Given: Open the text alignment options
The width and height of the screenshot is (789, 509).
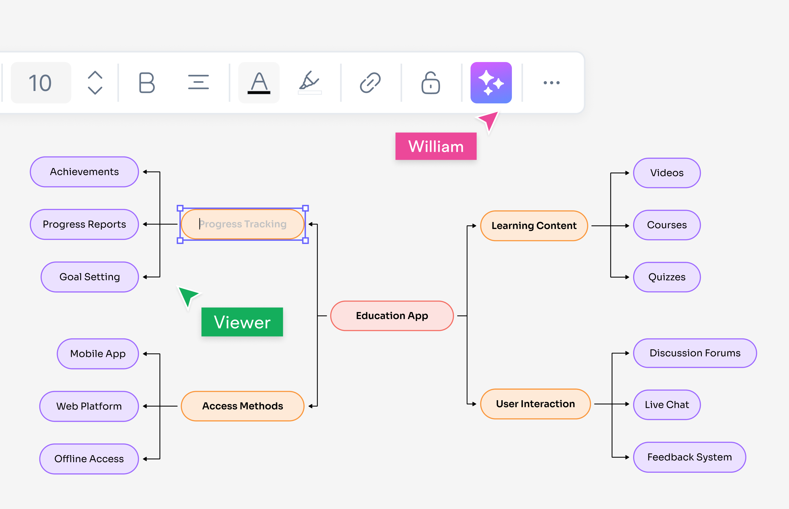Looking at the screenshot, I should pos(198,82).
